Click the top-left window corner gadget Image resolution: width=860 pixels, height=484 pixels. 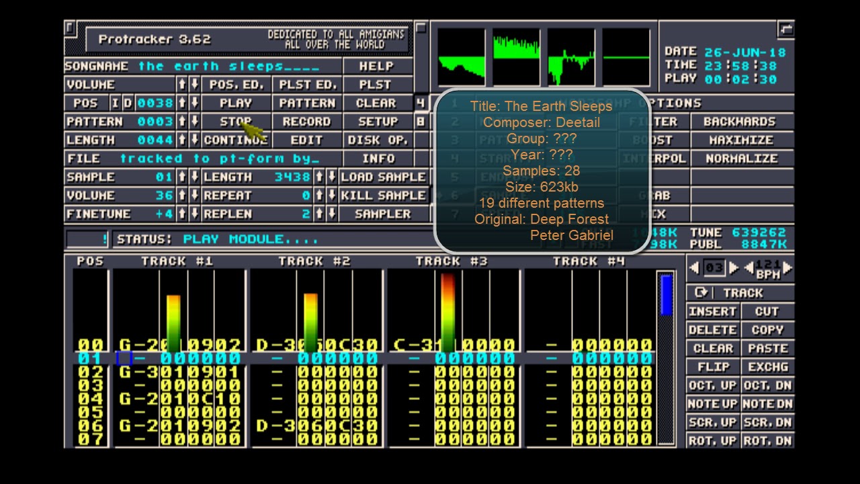[70, 28]
